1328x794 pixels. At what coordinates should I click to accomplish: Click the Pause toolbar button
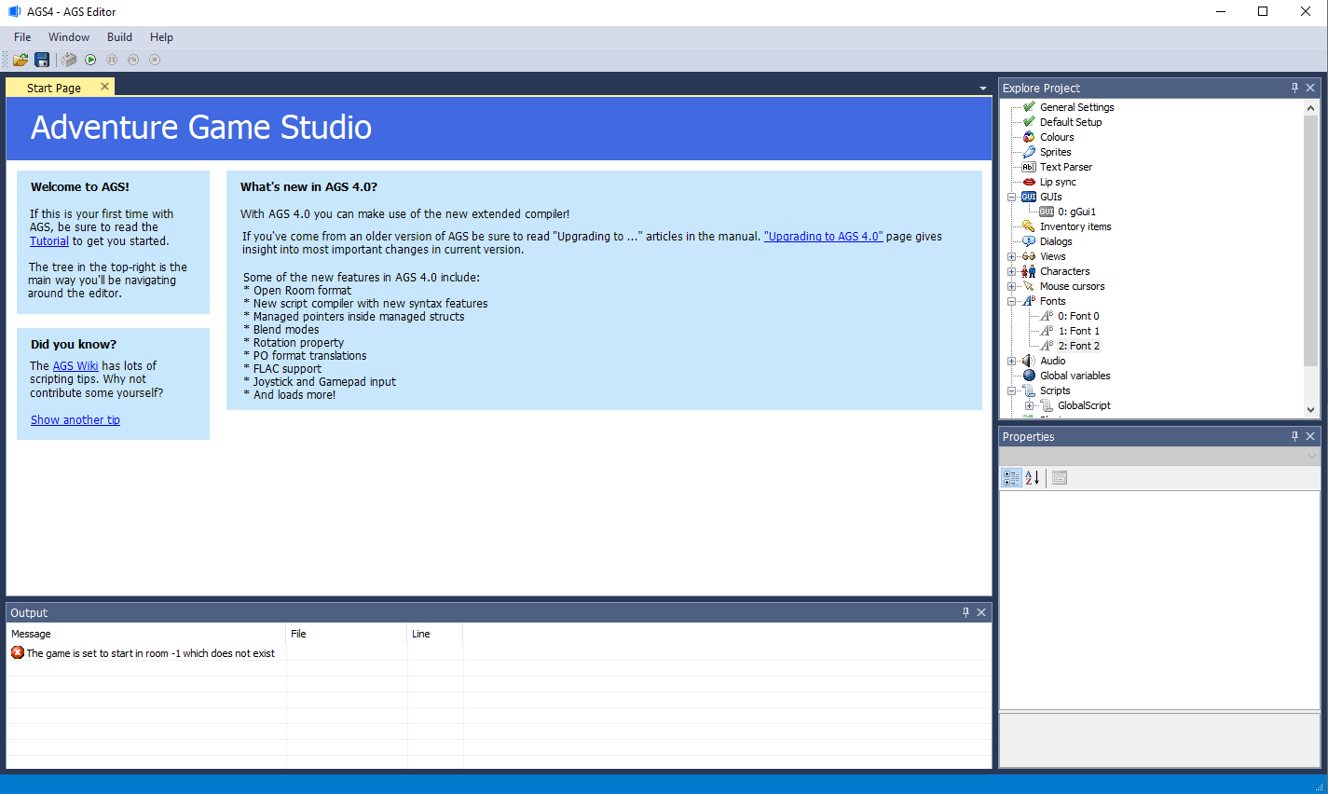click(x=112, y=60)
